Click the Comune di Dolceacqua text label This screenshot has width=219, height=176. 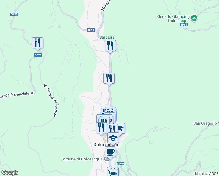click(81, 159)
